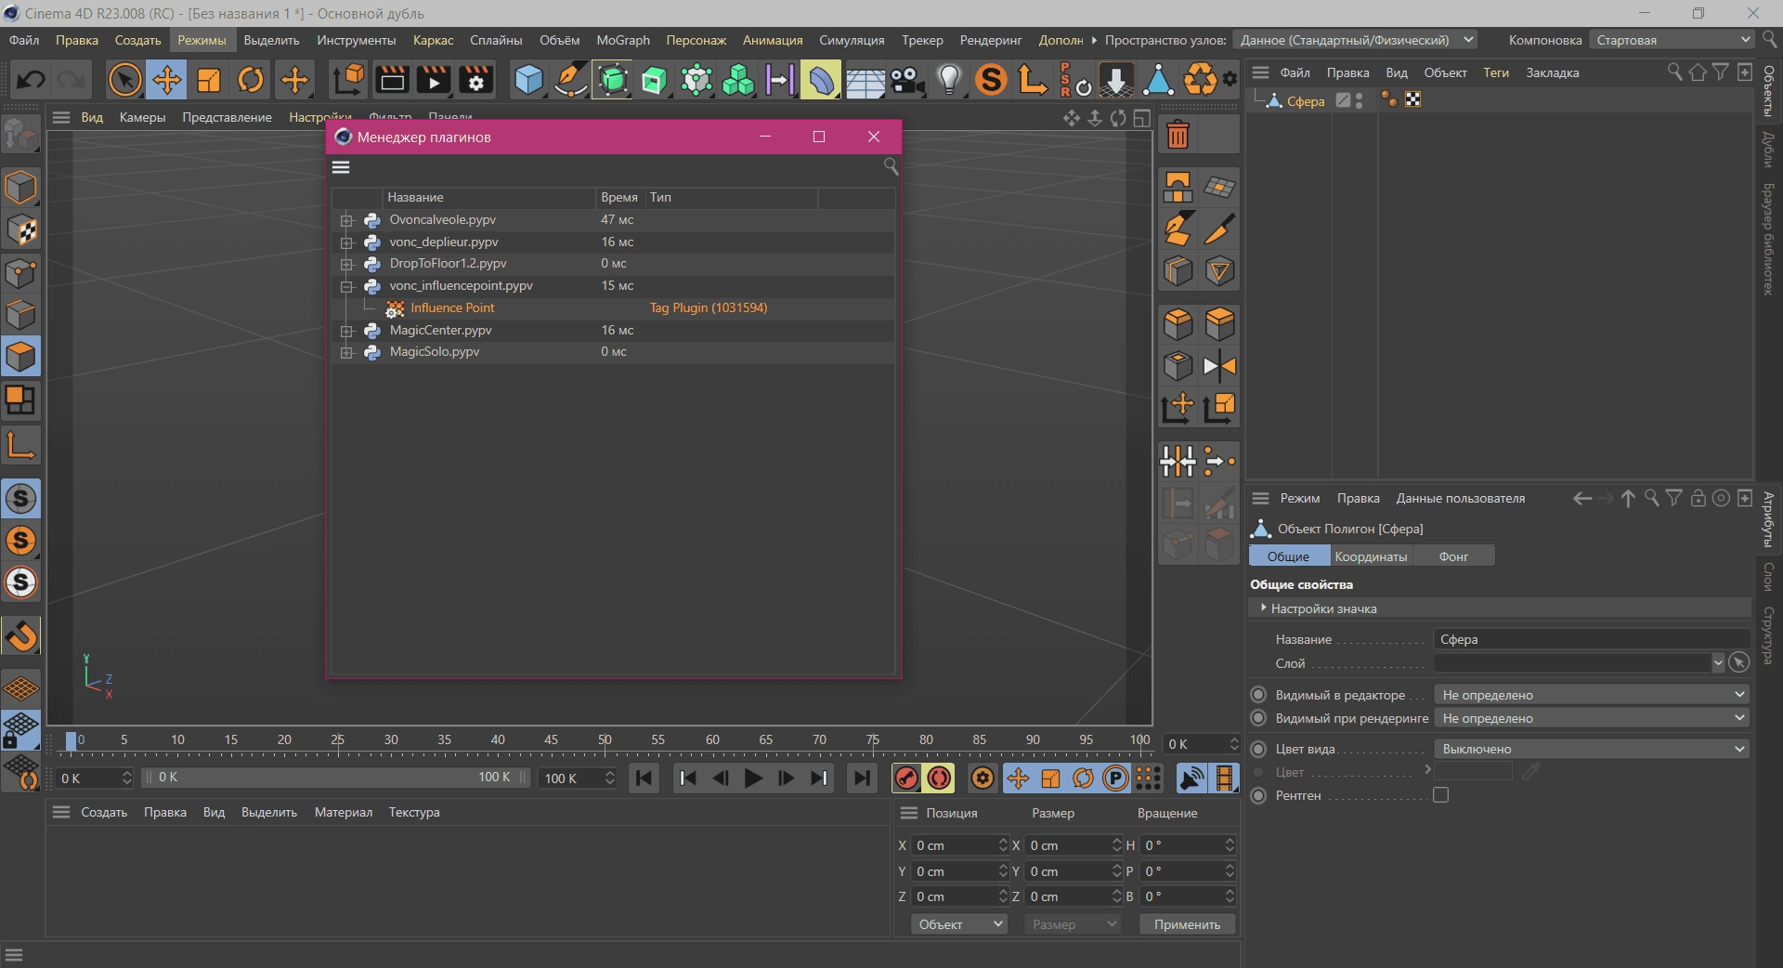Click the Record Active Objects button
The image size is (1783, 968).
906,778
